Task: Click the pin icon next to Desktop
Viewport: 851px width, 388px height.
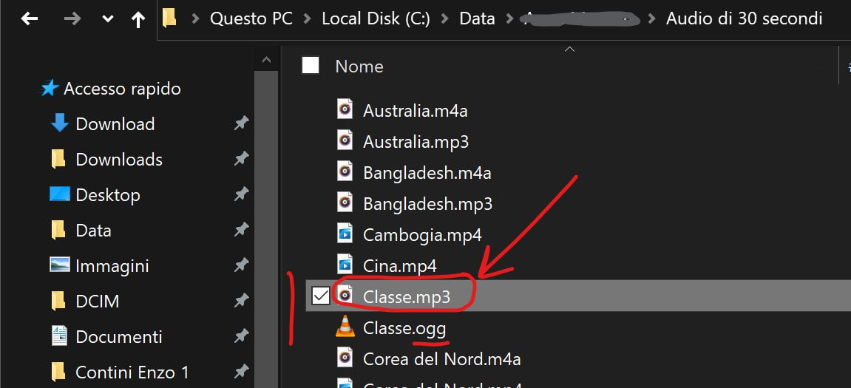Action: click(x=241, y=195)
